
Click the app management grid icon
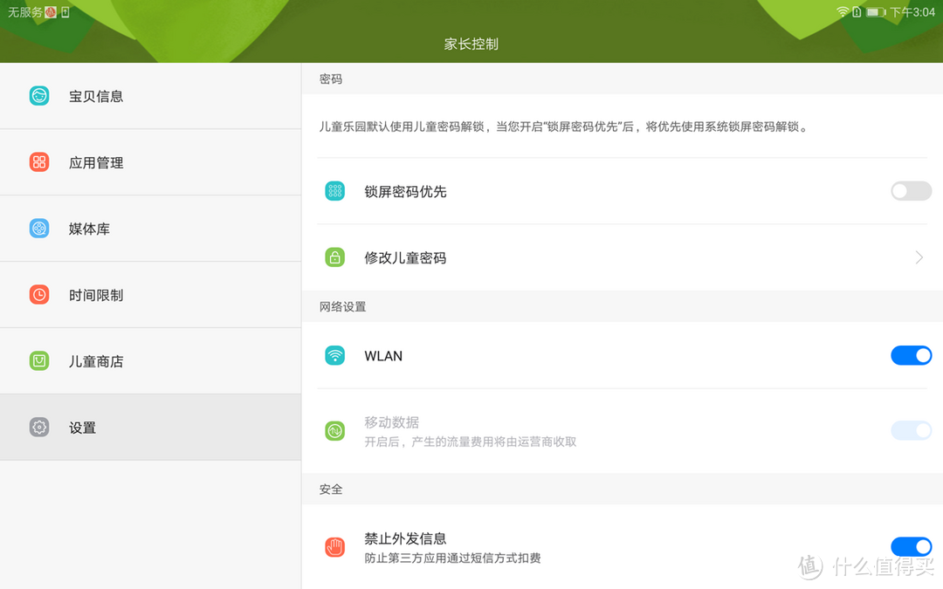click(x=39, y=162)
